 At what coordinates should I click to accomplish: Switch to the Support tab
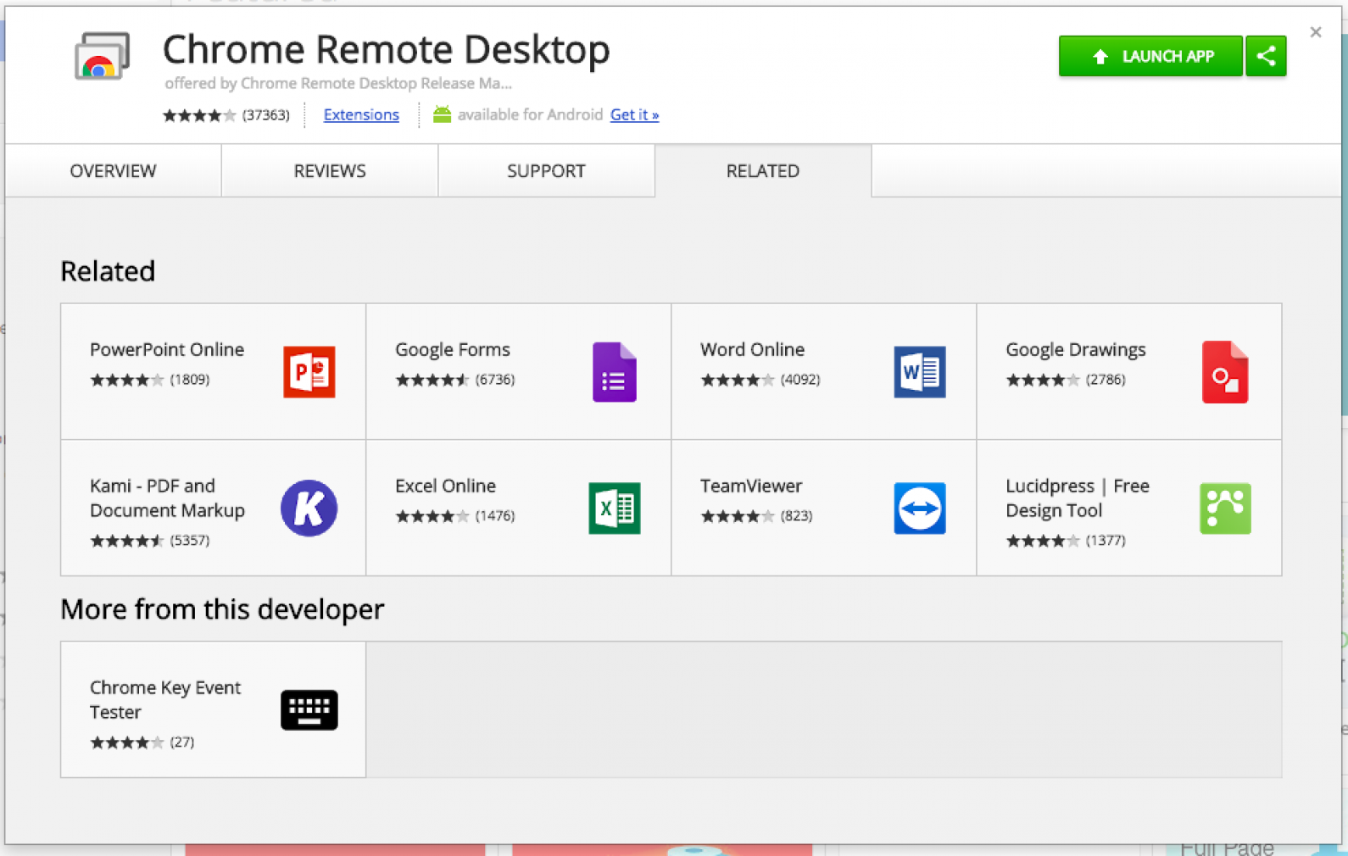coord(546,170)
